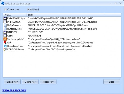
Task: Click the AML Startup Manager title bar icon
Action: pyautogui.click(x=3, y=3)
